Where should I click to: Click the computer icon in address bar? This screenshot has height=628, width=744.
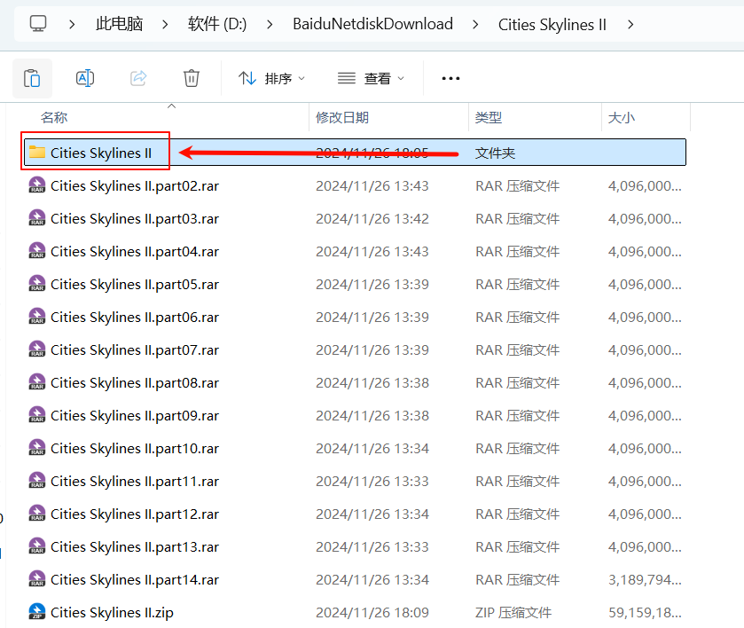click(x=38, y=24)
